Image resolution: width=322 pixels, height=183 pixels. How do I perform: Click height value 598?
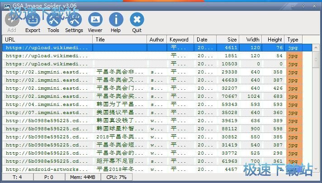click(x=278, y=129)
